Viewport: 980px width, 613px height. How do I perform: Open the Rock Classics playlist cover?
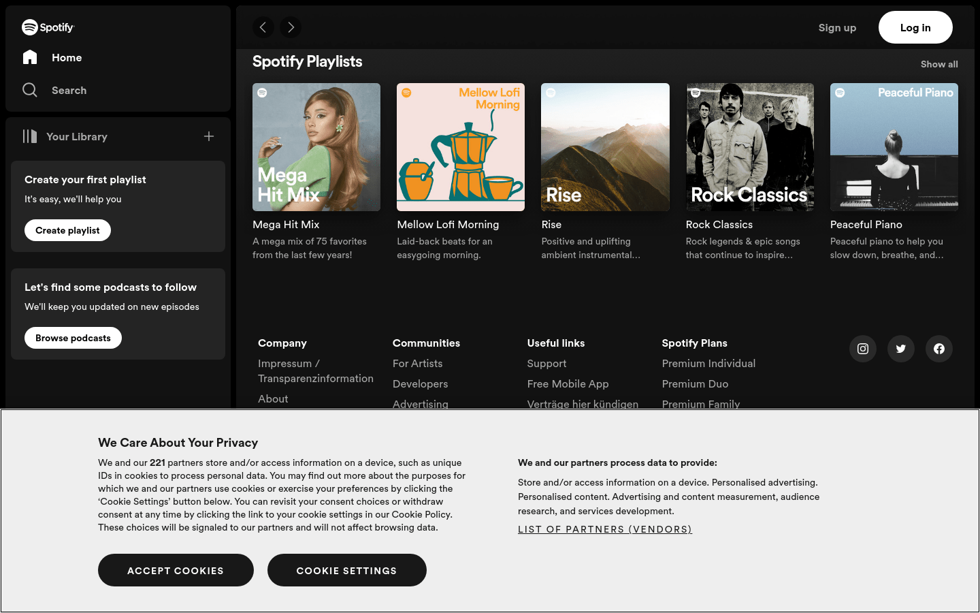(x=749, y=146)
